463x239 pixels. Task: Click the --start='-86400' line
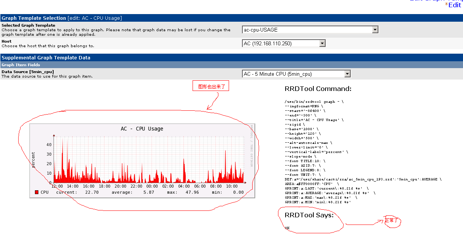click(x=305, y=111)
